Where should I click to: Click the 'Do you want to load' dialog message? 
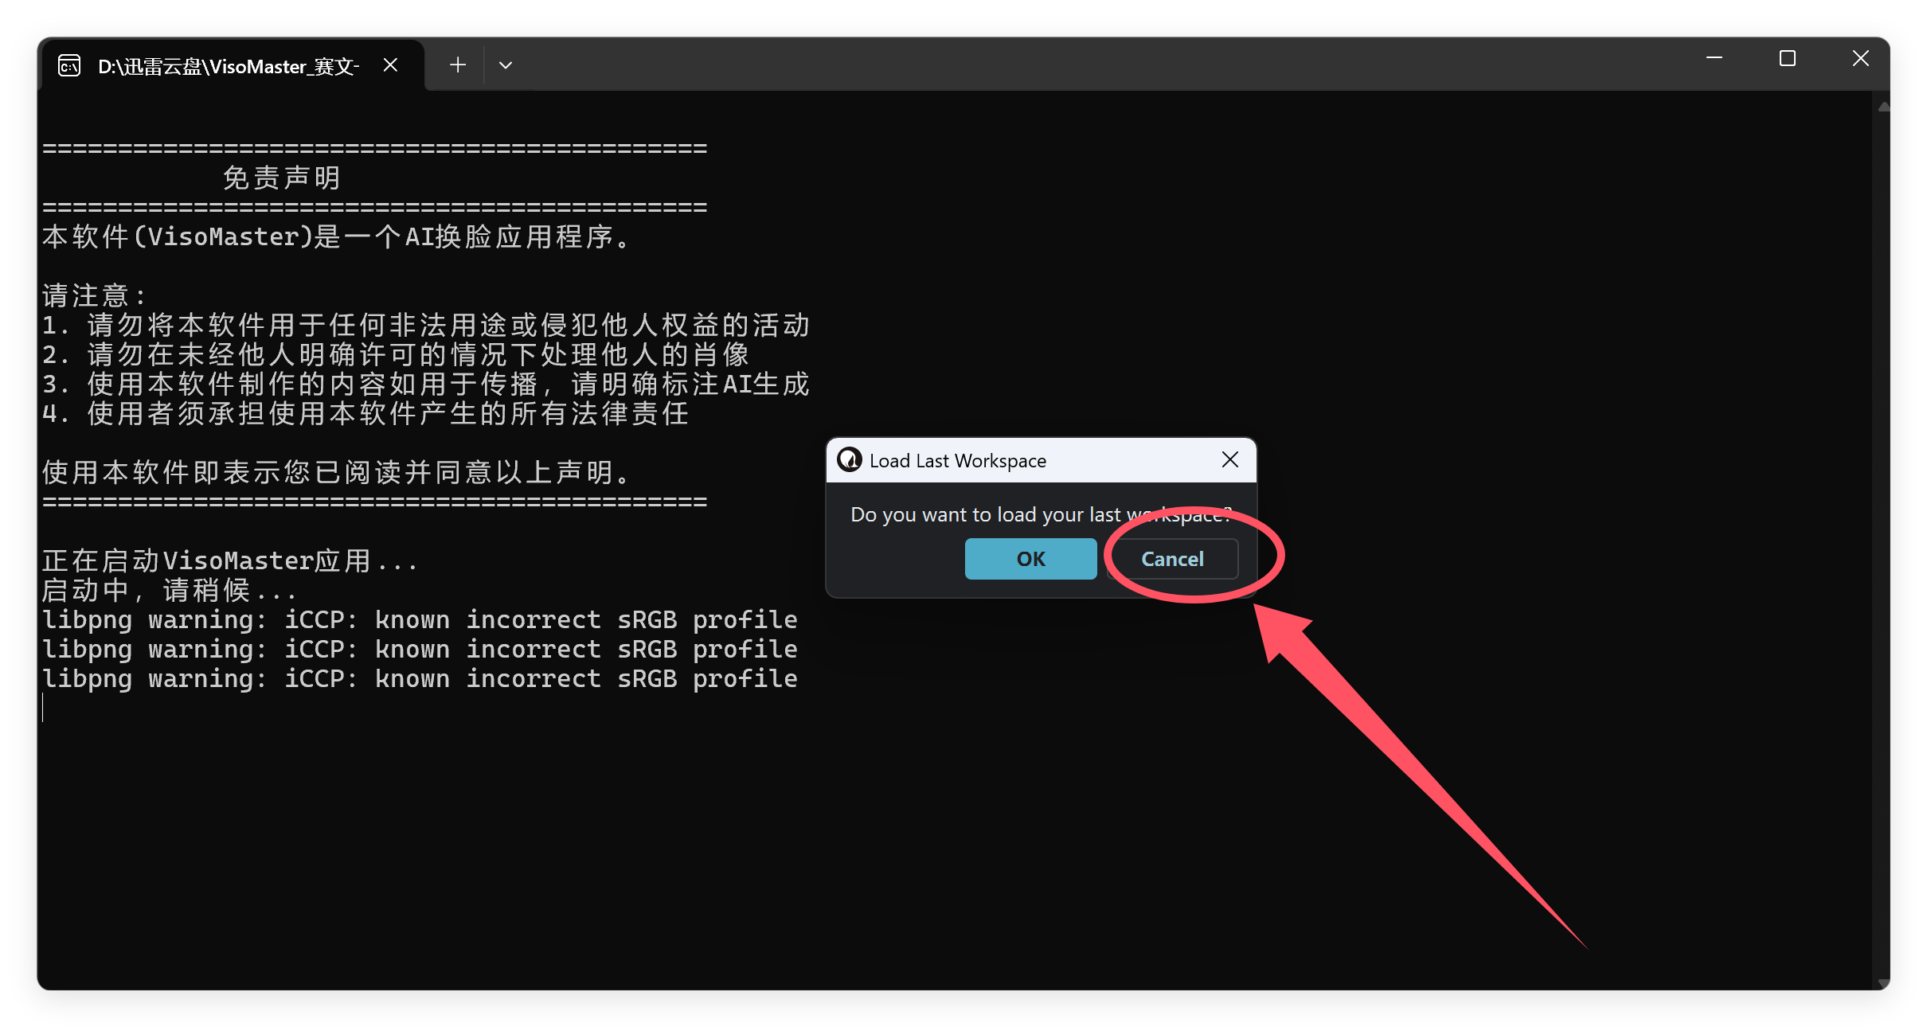coord(1041,514)
